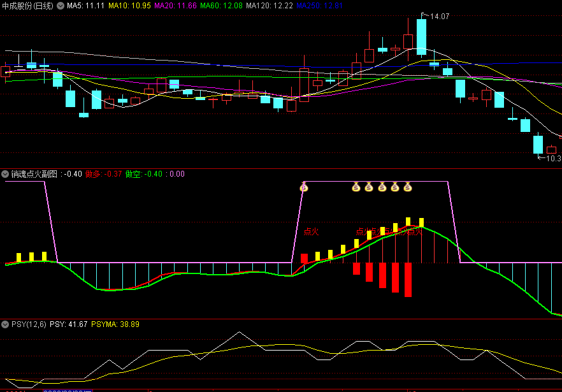Select the 中成股份(日线) chart title
The width and height of the screenshot is (562, 392).
[27, 6]
